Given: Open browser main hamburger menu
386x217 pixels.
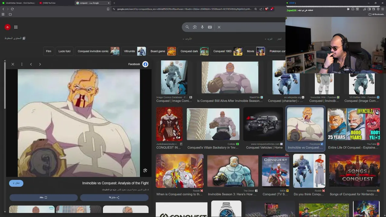Looking at the screenshot, I should [x=383, y=9].
